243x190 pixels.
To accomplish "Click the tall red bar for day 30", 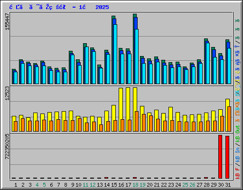I will 220,157.
